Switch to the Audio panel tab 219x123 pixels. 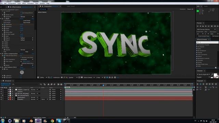pyautogui.click(x=206, y=6)
